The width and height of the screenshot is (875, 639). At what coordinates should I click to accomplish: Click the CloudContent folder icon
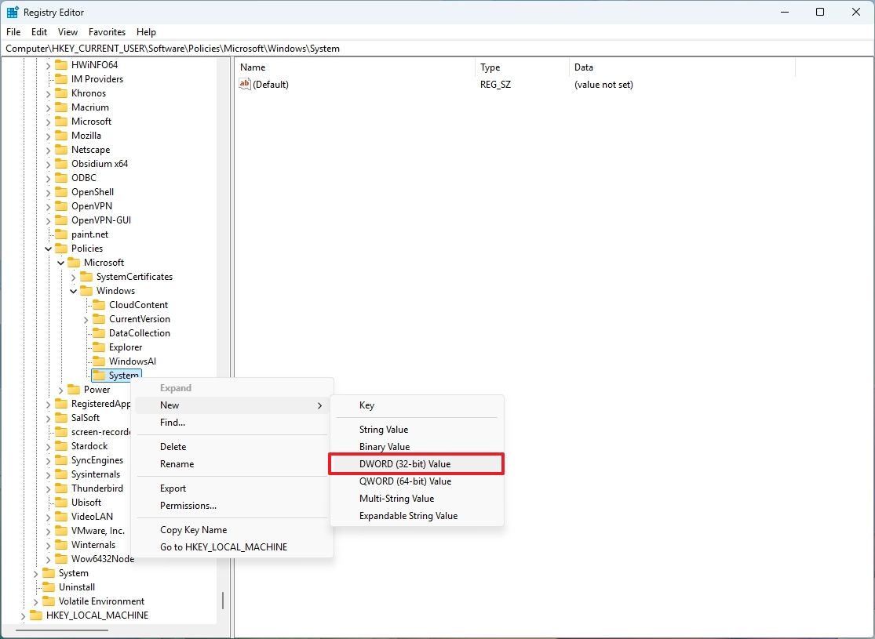tap(100, 304)
